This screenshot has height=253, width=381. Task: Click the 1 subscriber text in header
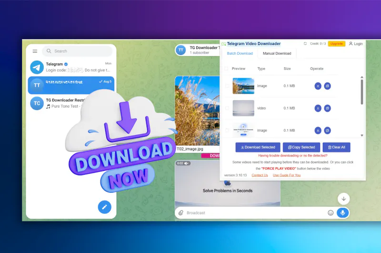pyautogui.click(x=199, y=53)
